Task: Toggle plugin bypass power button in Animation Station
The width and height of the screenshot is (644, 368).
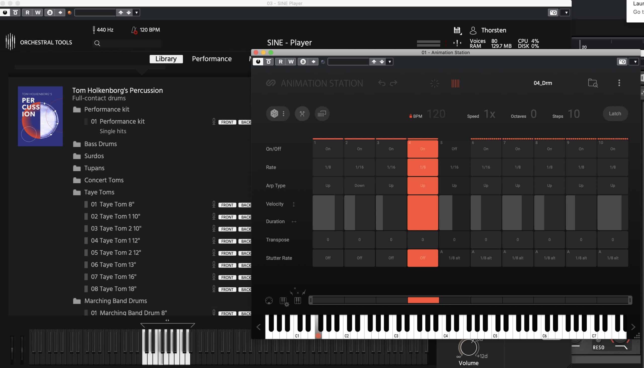Action: click(258, 62)
